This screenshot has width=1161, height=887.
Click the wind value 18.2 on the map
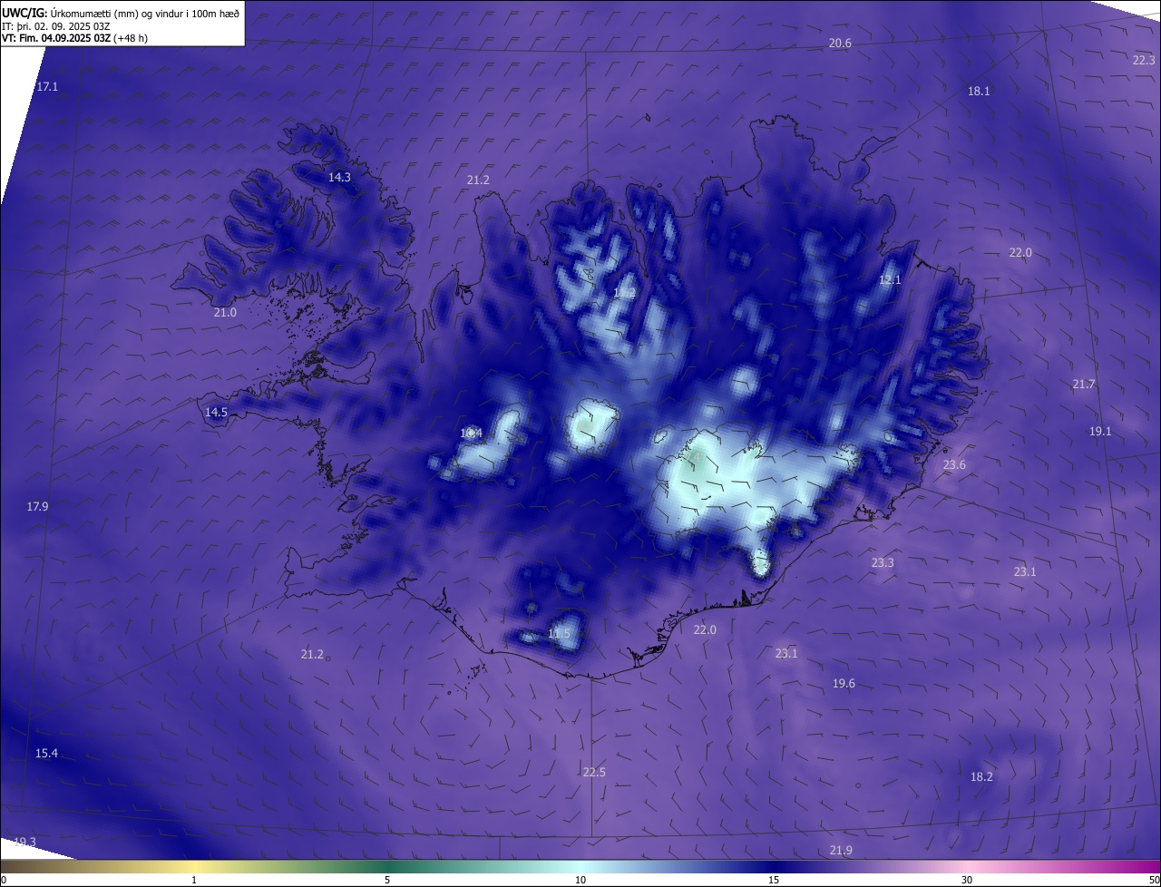[x=981, y=776]
